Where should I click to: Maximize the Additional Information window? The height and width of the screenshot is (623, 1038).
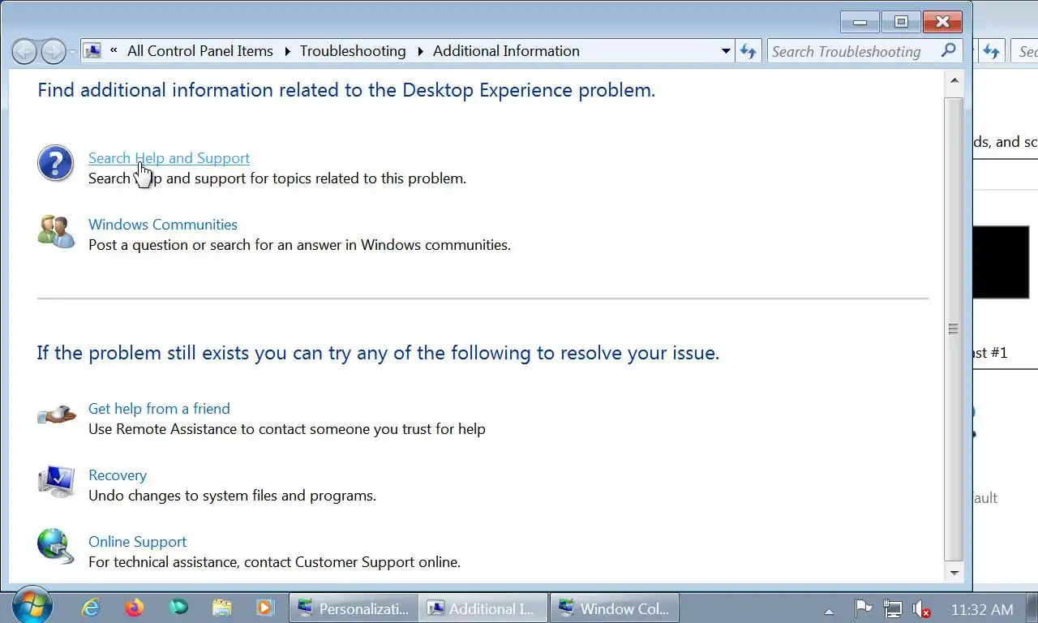(x=900, y=22)
